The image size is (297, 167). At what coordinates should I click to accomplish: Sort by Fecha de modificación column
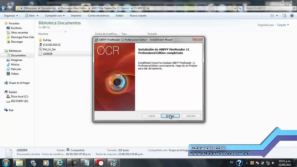click(x=107, y=34)
